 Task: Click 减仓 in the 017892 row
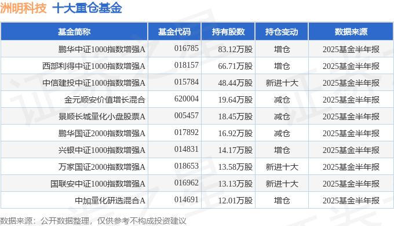(x=282, y=133)
